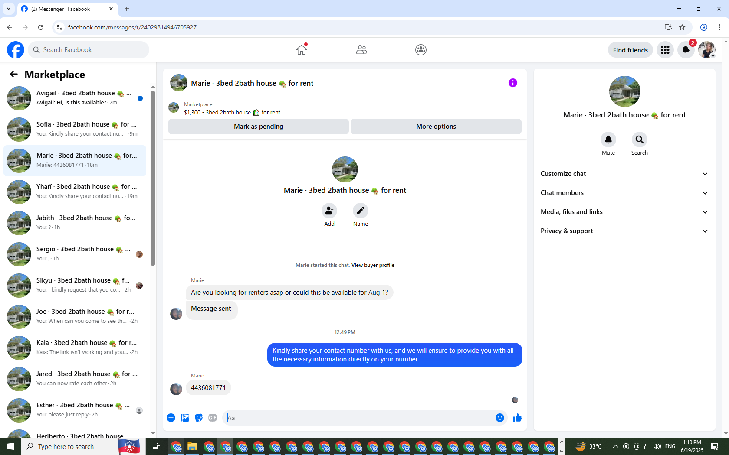Expand Chat members section
Image resolution: width=729 pixels, height=455 pixels.
point(624,193)
